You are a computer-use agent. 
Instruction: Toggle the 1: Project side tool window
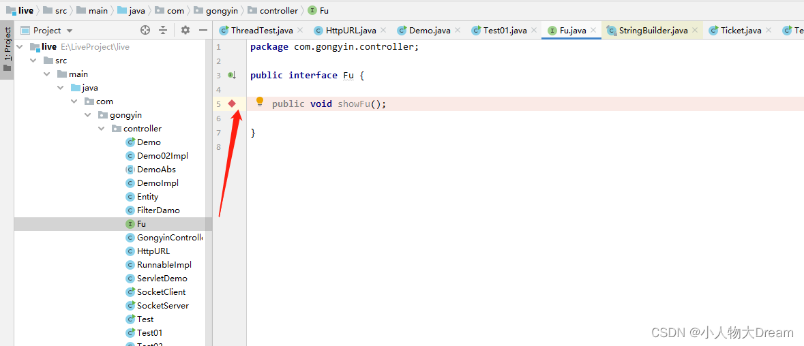tap(8, 50)
